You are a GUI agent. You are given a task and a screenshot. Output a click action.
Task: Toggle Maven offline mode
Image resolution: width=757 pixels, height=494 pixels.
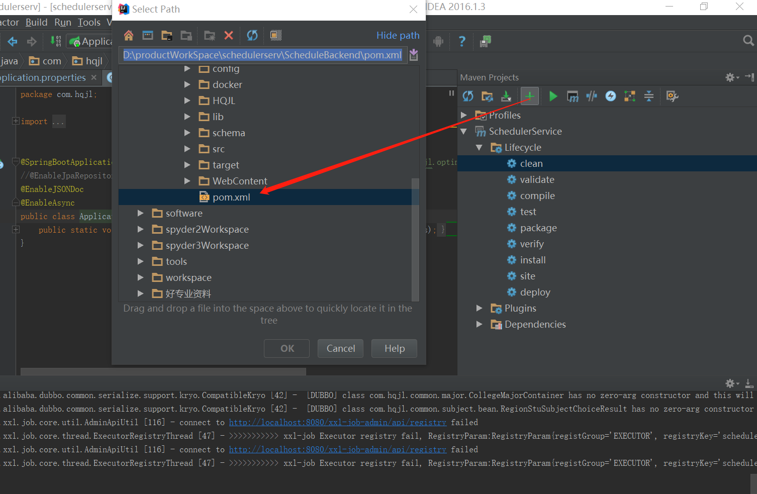592,96
